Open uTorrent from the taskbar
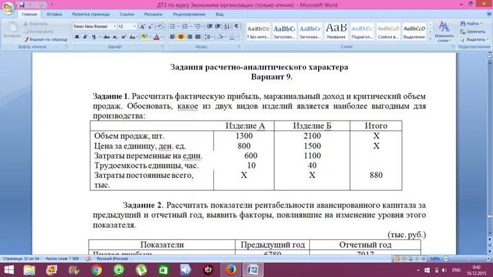 pos(141,270)
